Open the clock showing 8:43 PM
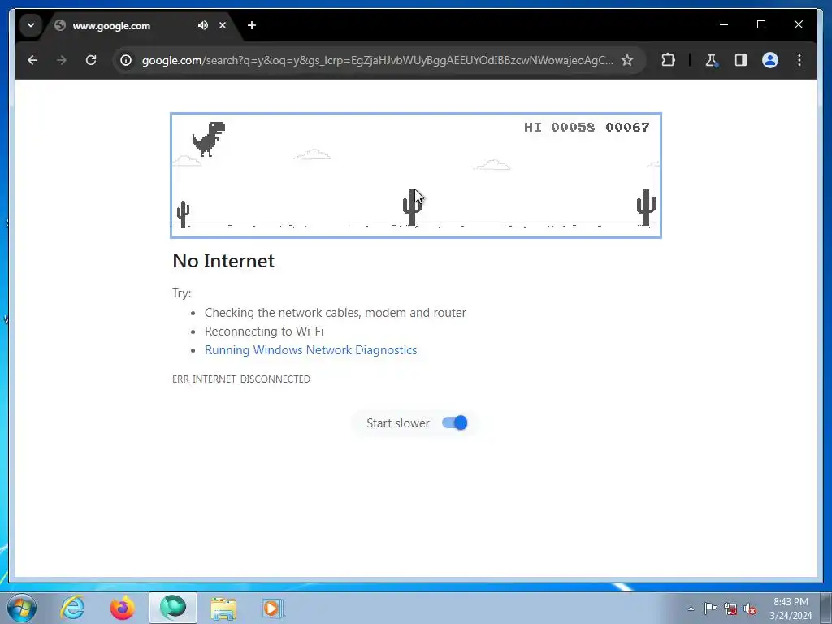The height and width of the screenshot is (624, 832). (x=791, y=608)
